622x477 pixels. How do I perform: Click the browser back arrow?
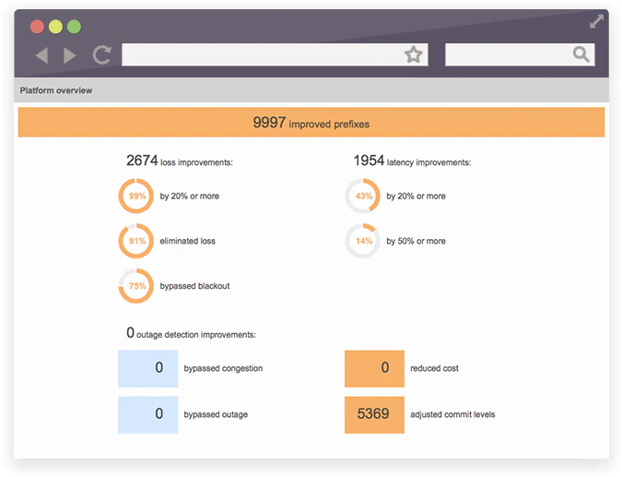42,54
